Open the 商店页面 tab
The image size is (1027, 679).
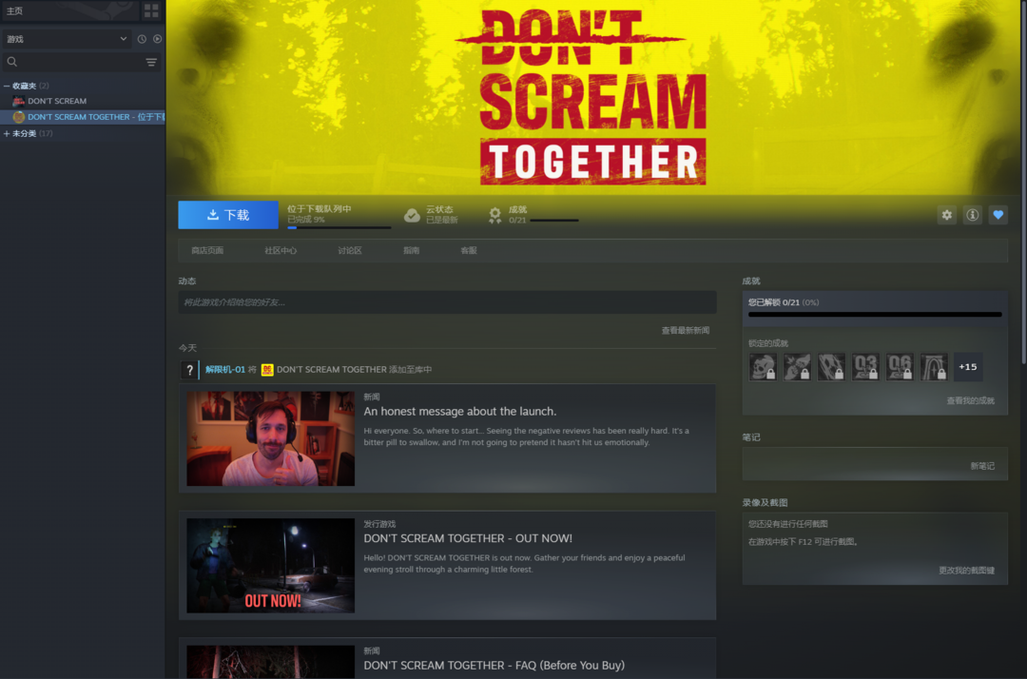206,251
